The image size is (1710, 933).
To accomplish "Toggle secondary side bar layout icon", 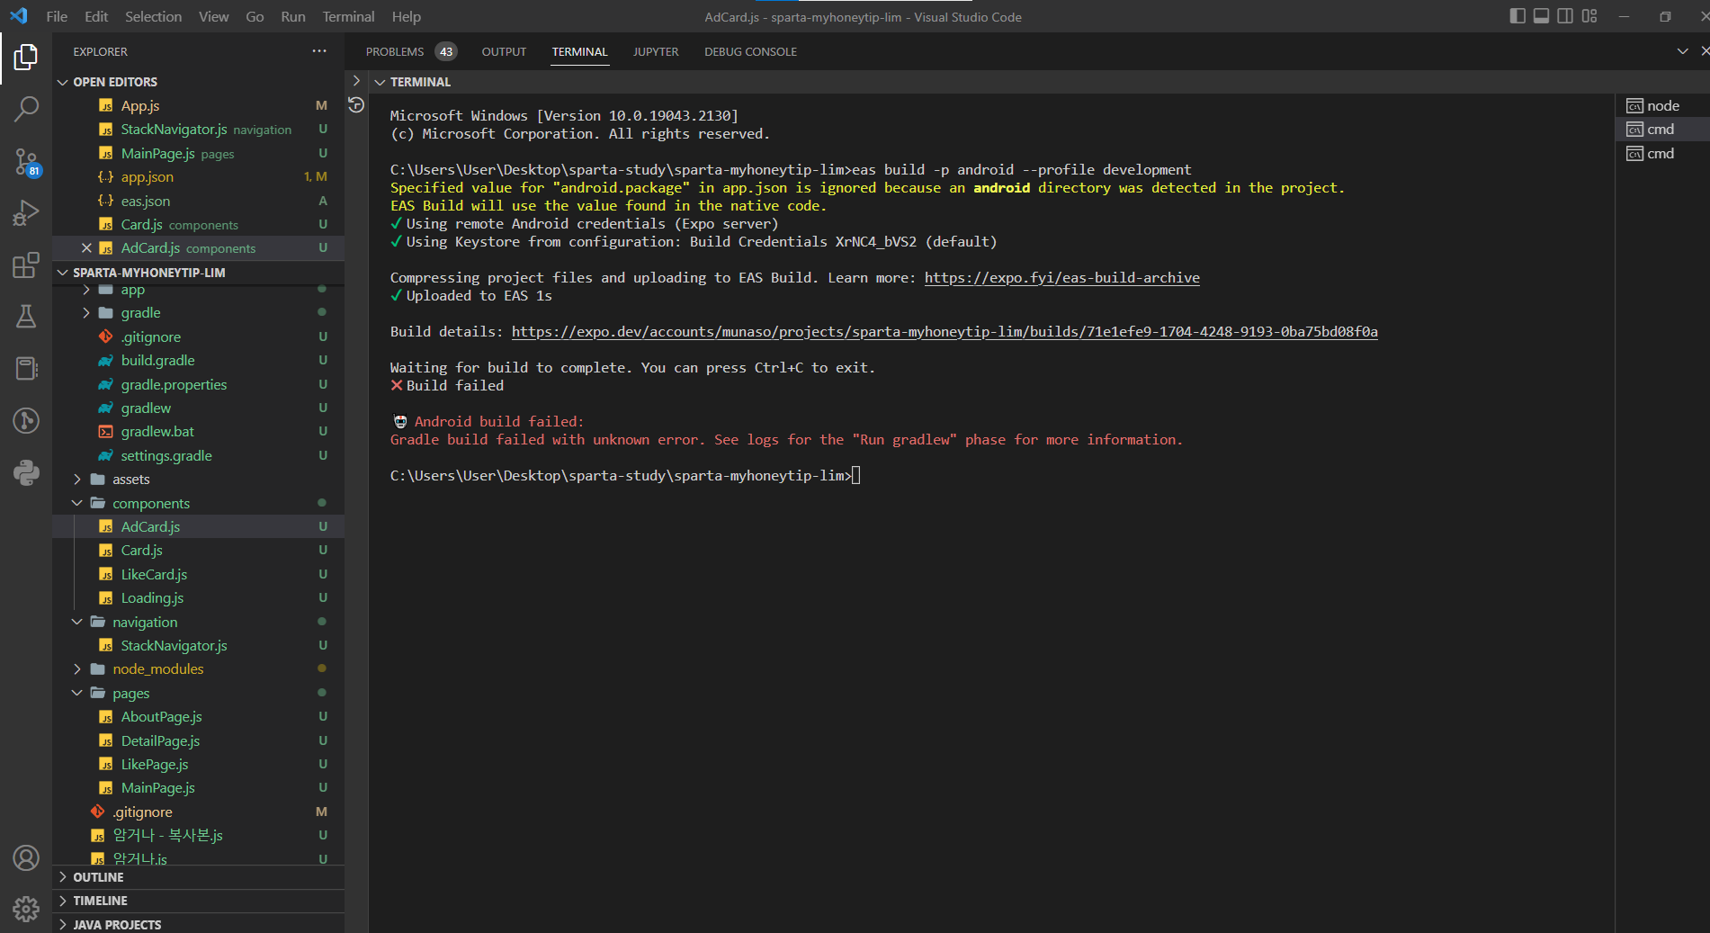I will tap(1565, 16).
